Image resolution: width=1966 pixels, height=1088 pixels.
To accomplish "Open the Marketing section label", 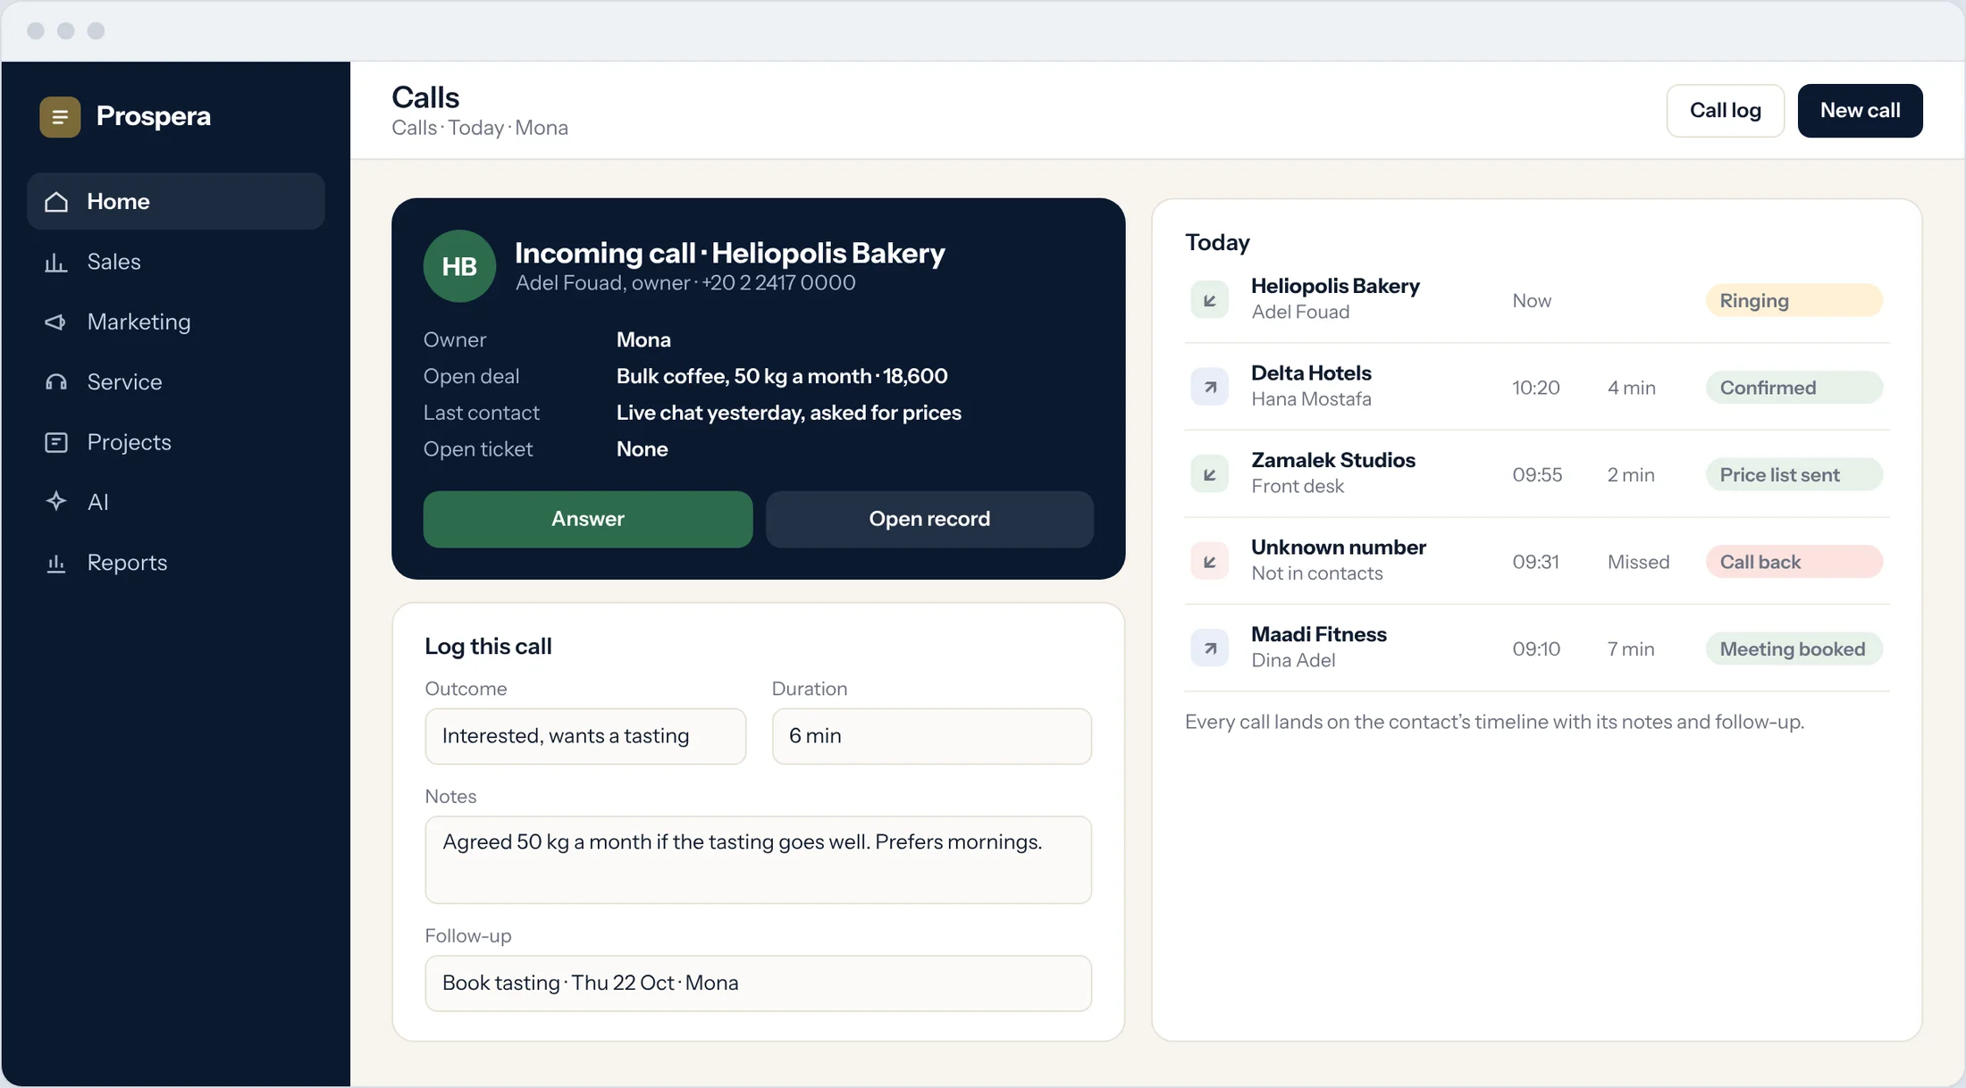I will 139,322.
